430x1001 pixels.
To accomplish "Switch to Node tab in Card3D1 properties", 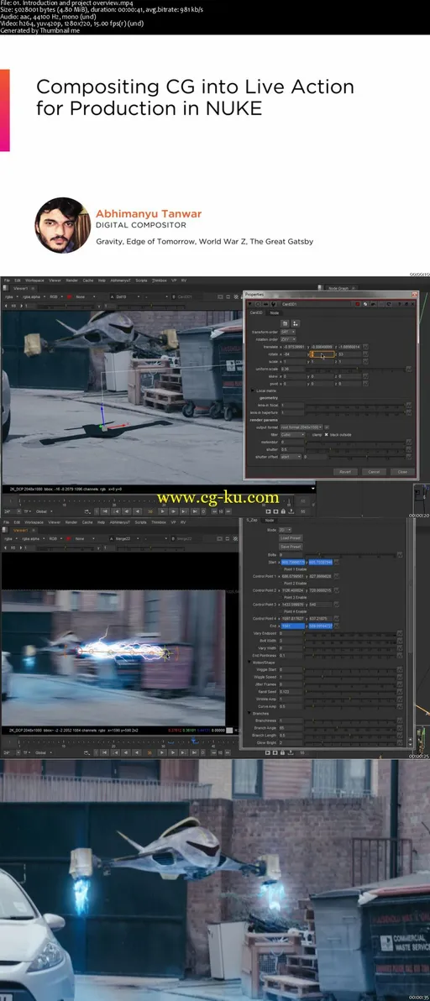I will (275, 312).
